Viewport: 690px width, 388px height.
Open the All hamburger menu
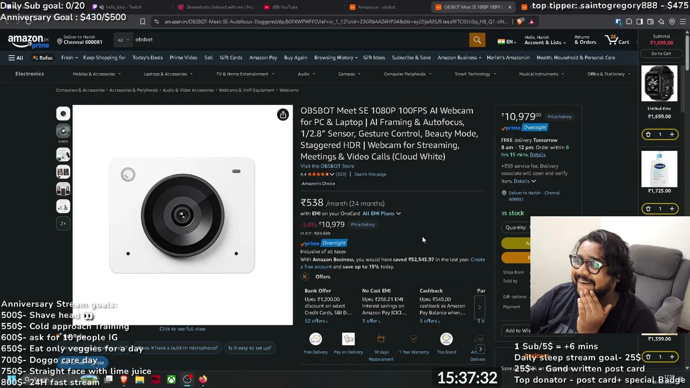coord(16,58)
